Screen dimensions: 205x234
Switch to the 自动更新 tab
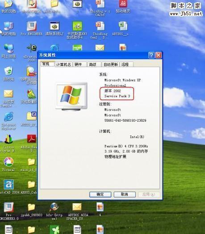point(111,64)
